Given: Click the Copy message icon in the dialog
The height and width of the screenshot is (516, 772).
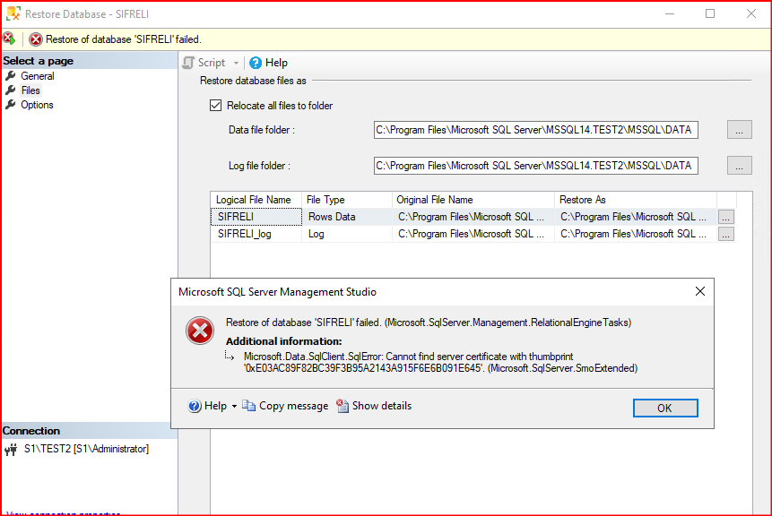Looking at the screenshot, I should click(x=249, y=406).
